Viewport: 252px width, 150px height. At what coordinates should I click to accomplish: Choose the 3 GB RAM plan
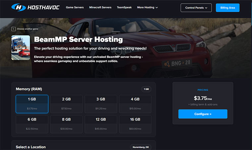pos(101,104)
